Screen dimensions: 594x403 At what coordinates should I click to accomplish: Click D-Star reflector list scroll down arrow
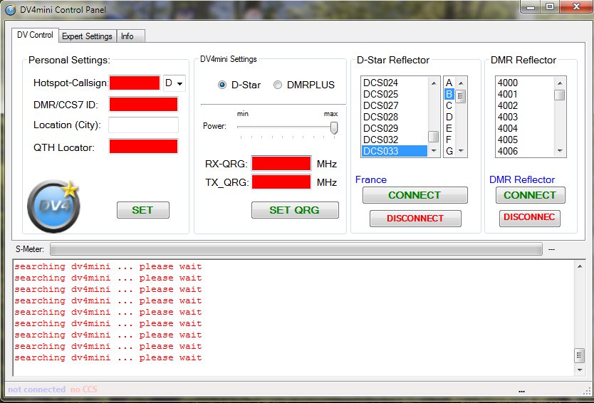pos(434,151)
